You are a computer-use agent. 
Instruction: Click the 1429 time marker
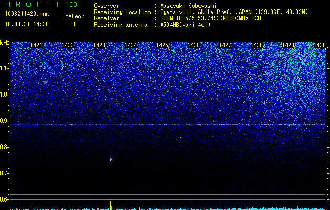288,45
